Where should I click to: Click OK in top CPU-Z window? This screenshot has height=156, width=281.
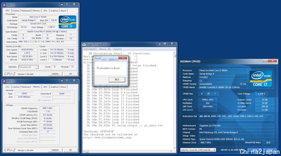(x=71, y=74)
